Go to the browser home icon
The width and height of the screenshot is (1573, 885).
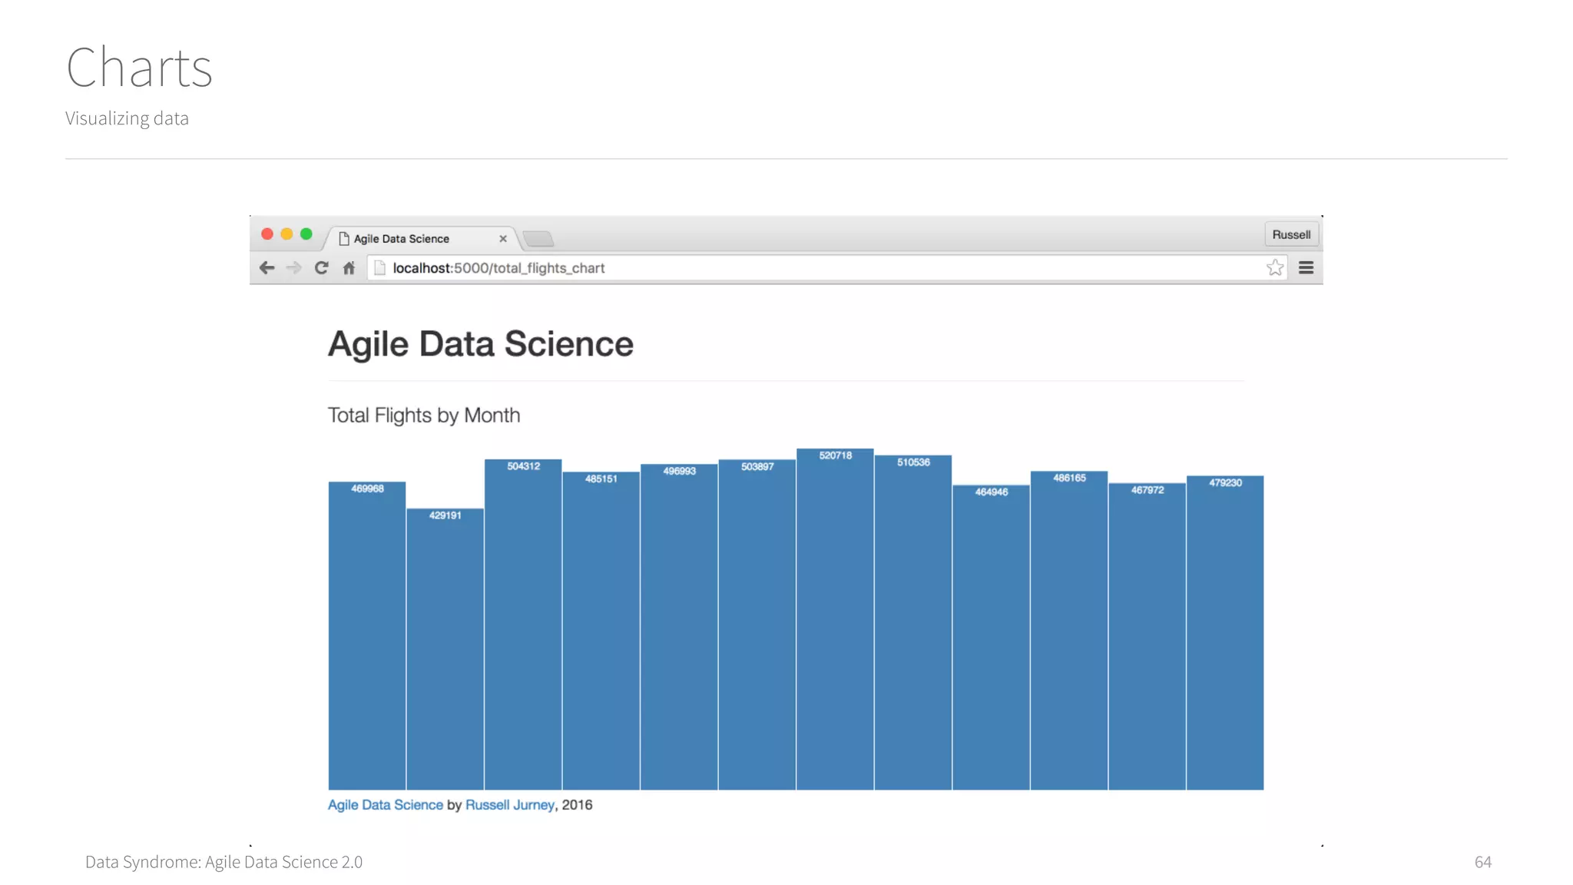[349, 268]
